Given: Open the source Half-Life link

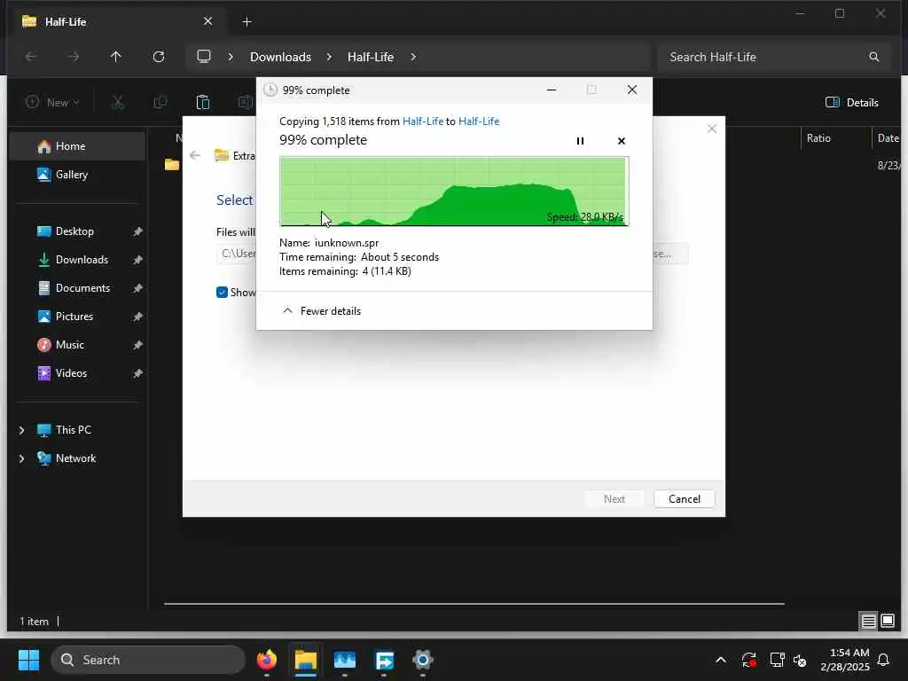Looking at the screenshot, I should pyautogui.click(x=423, y=121).
